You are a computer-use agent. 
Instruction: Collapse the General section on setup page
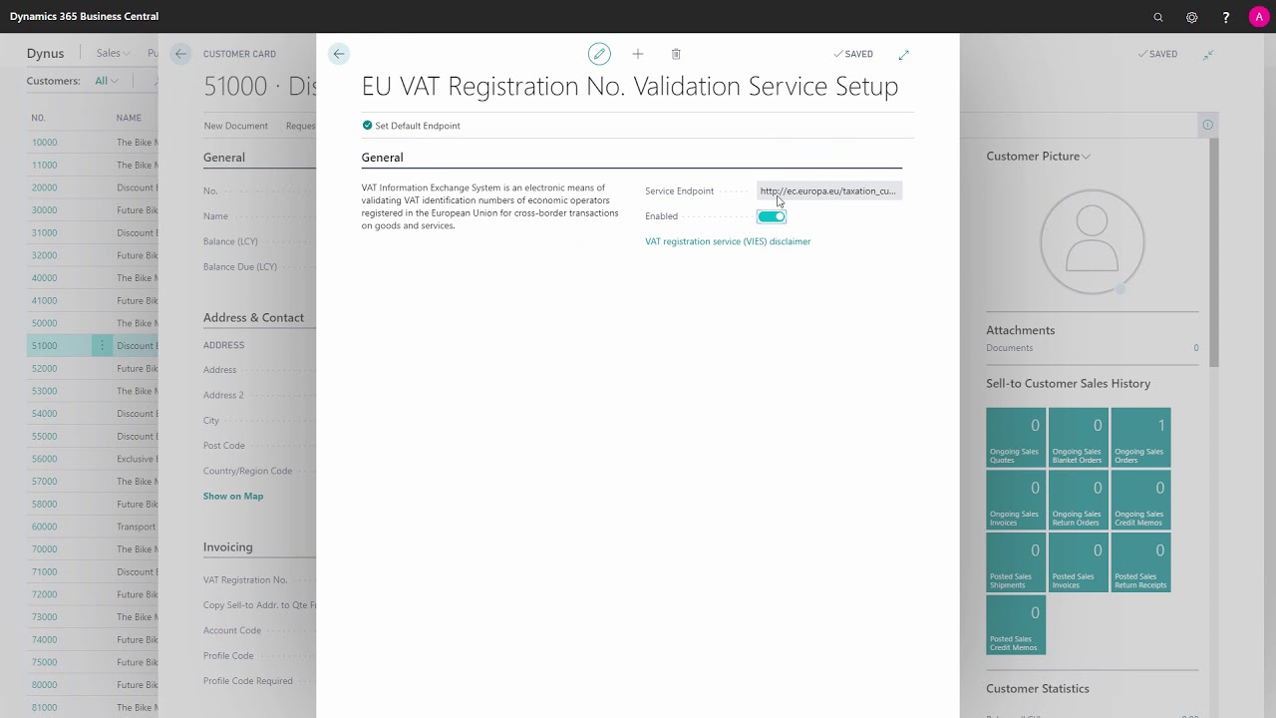[x=382, y=158]
